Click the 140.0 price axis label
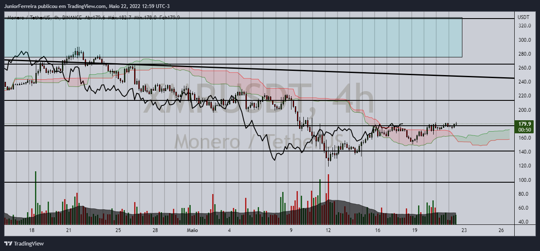540x251 pixels. [x=524, y=152]
